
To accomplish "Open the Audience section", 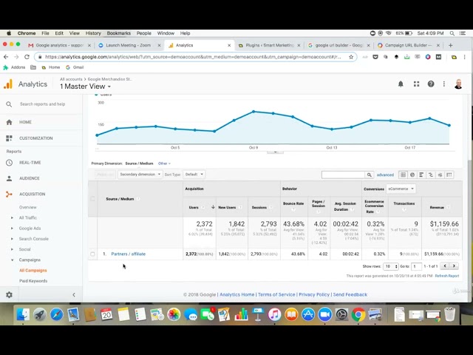I will (30, 178).
